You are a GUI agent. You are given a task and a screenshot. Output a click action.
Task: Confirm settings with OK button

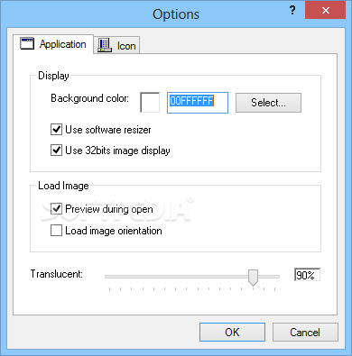pyautogui.click(x=232, y=333)
